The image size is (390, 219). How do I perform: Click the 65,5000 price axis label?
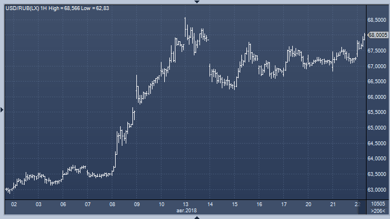pos(377,112)
